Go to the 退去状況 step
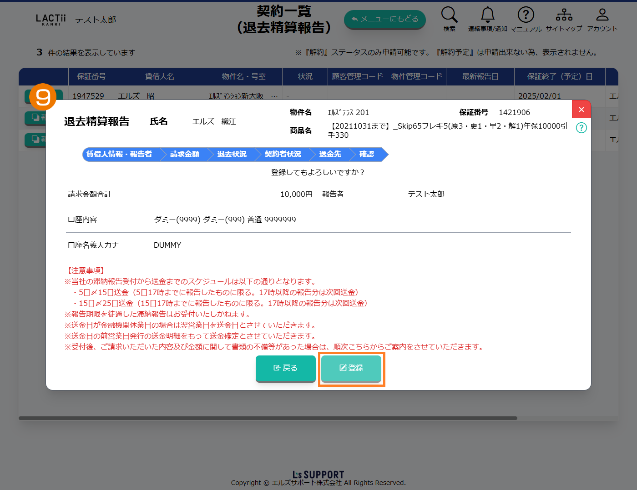This screenshot has height=490, width=637. tap(232, 155)
